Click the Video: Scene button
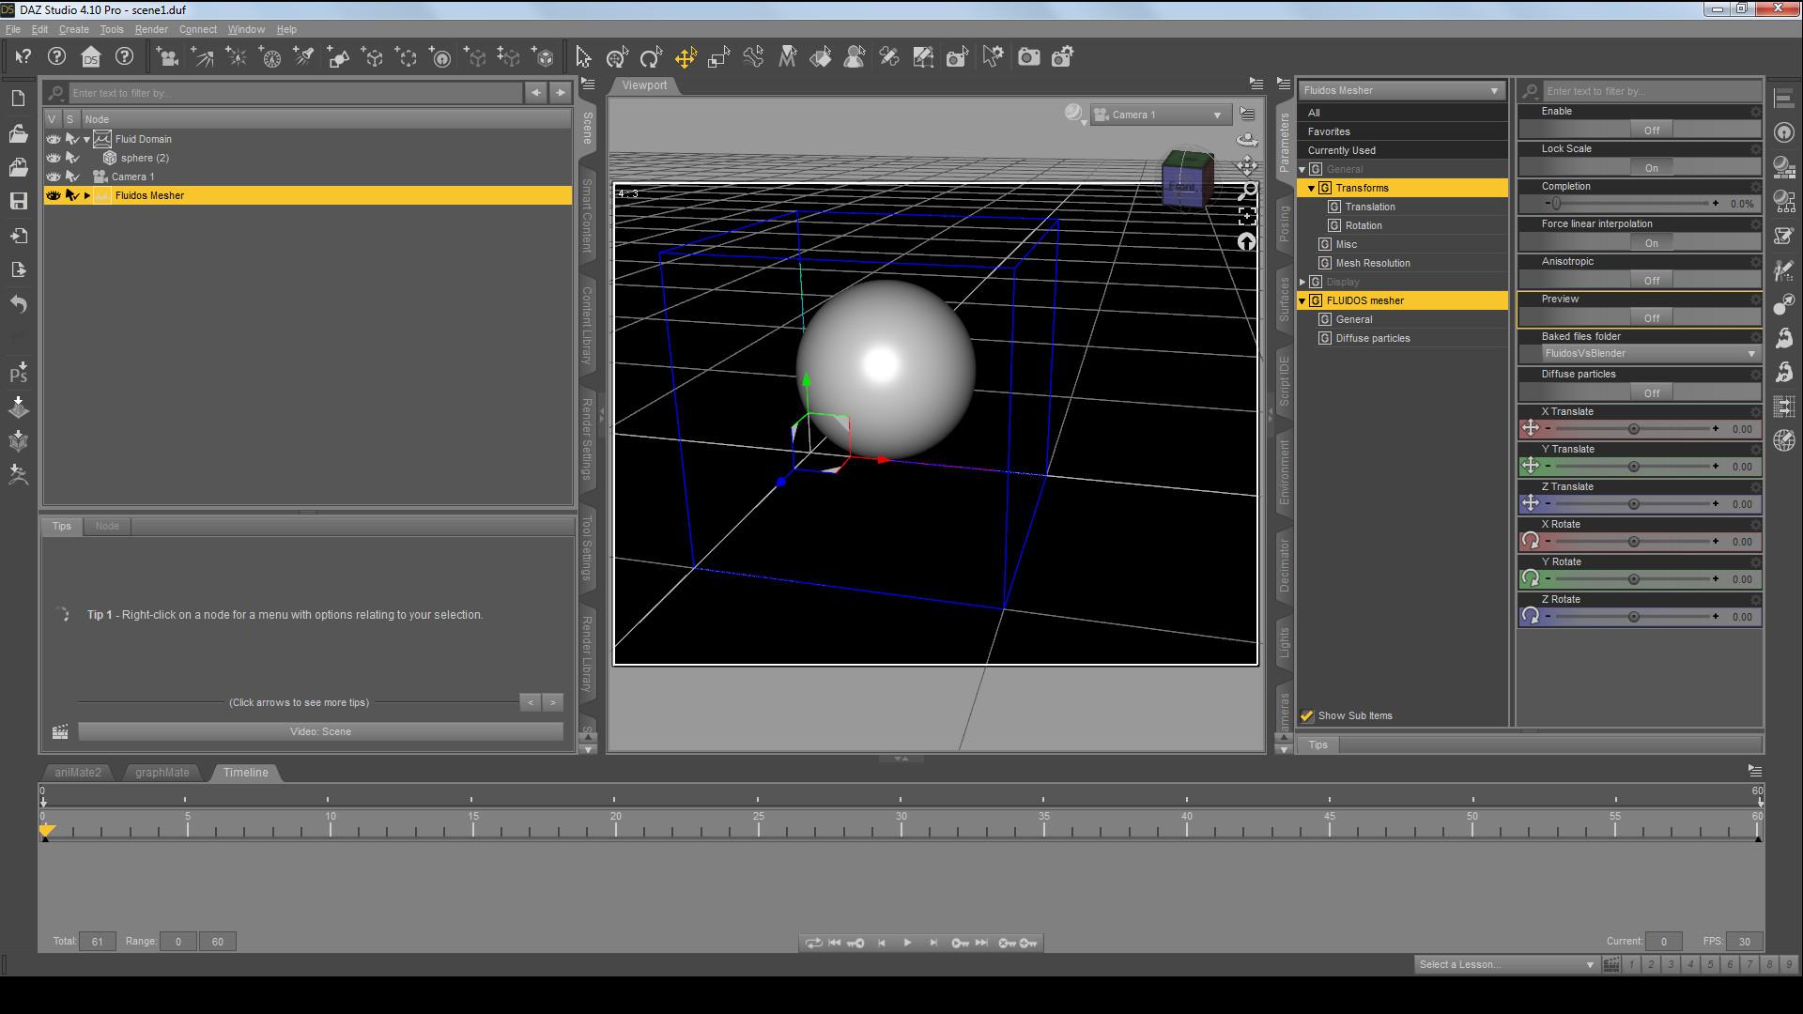This screenshot has width=1803, height=1014. [x=320, y=731]
